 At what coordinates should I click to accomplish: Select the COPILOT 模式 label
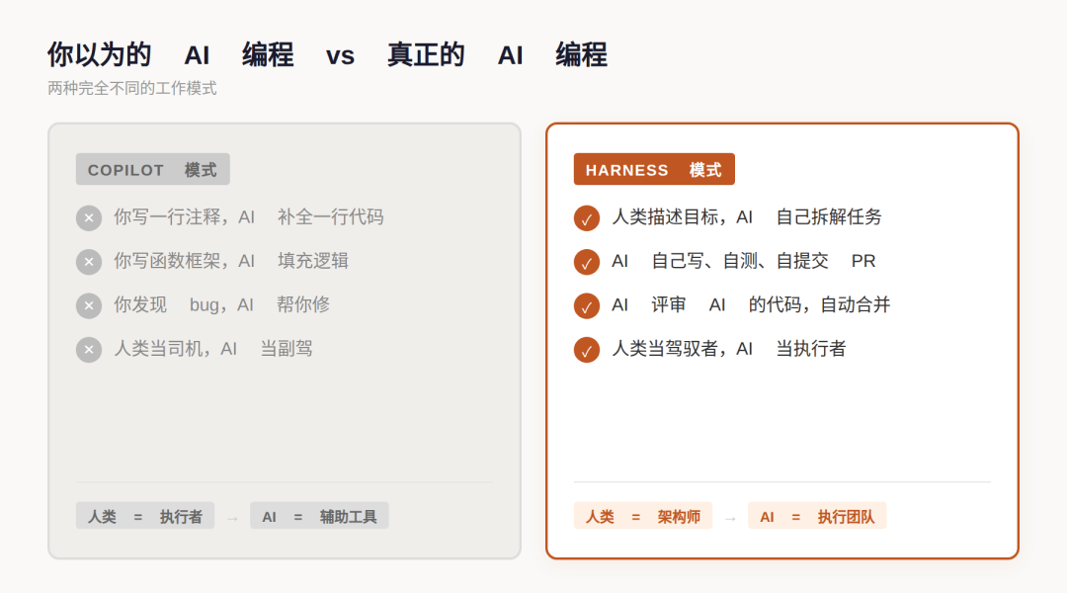153,169
